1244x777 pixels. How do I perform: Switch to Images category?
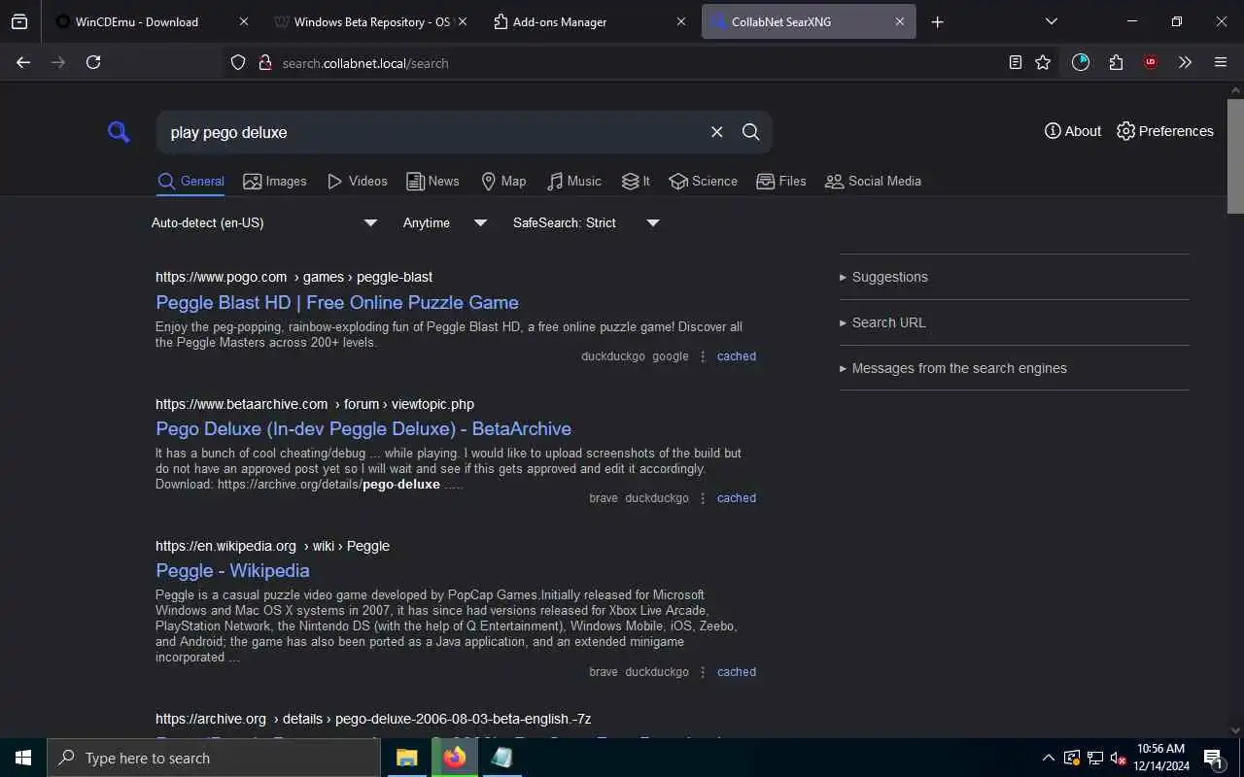pos(275,182)
